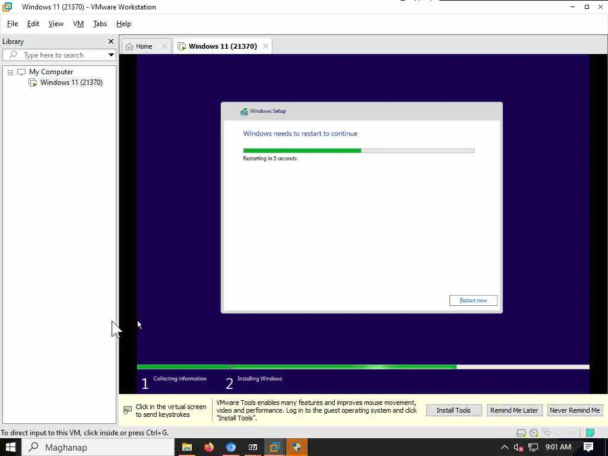Close the Home tab
Viewport: 608px width, 456px height.
click(164, 46)
